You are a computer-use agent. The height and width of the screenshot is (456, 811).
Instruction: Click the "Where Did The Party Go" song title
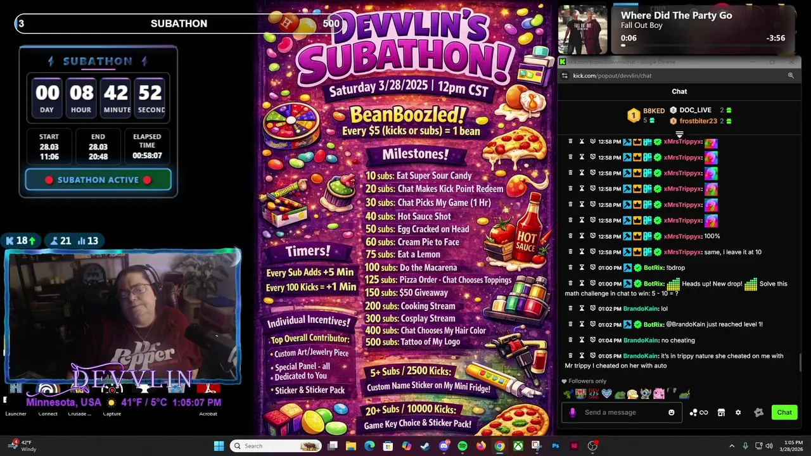point(676,15)
